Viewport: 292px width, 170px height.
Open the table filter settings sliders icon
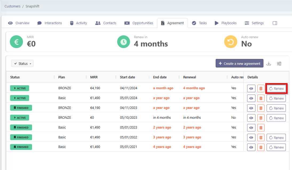pos(279,63)
